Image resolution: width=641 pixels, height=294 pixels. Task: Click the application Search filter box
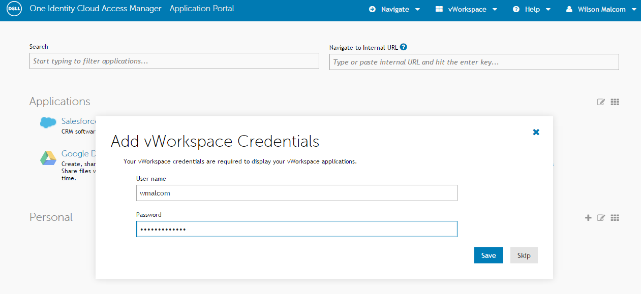(174, 61)
